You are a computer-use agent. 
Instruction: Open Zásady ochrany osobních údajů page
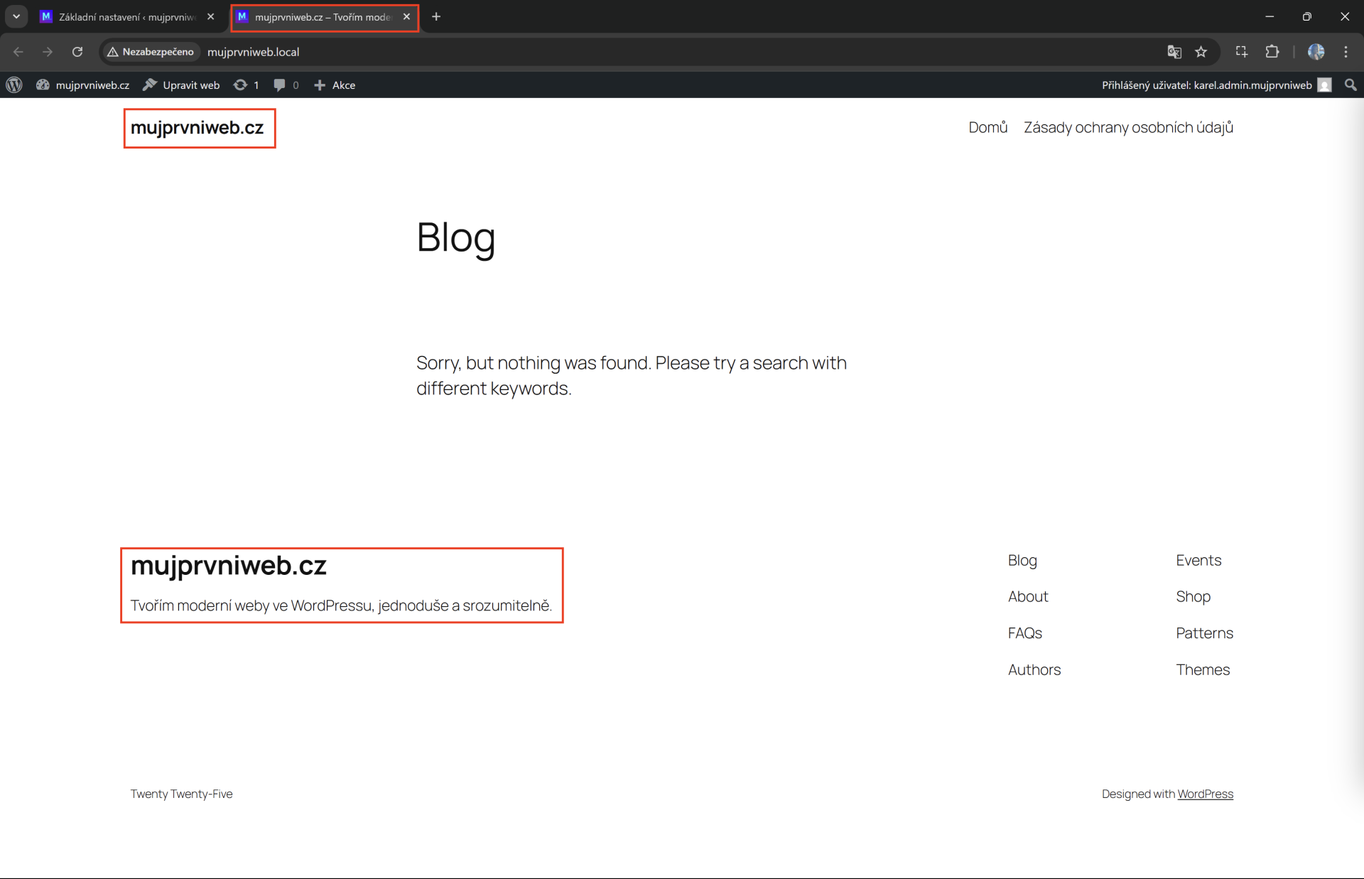click(x=1128, y=127)
